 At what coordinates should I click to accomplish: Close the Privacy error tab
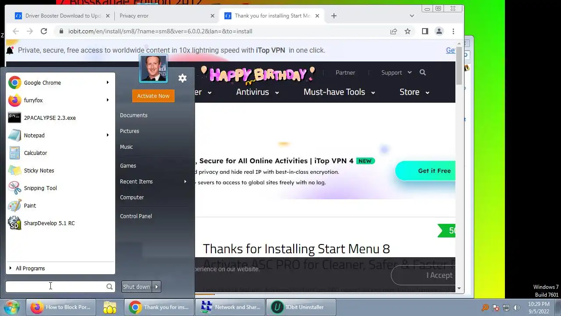point(213,16)
